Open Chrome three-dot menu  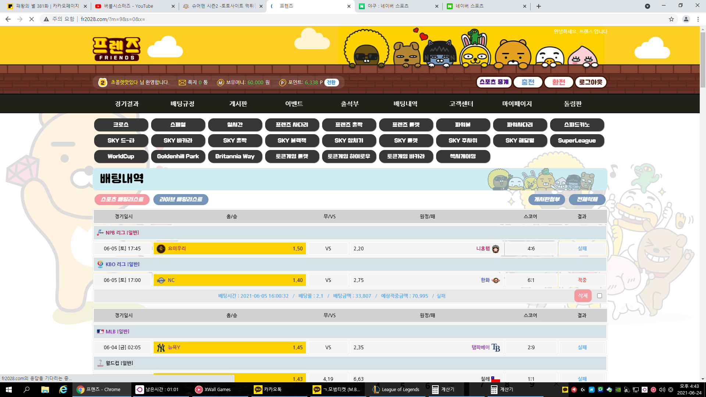[x=698, y=19]
